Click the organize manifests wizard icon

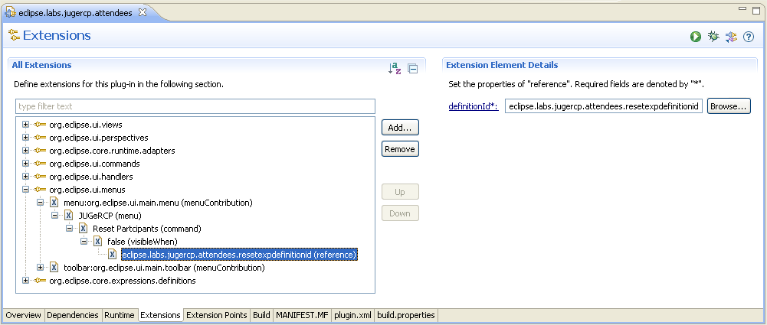click(731, 37)
